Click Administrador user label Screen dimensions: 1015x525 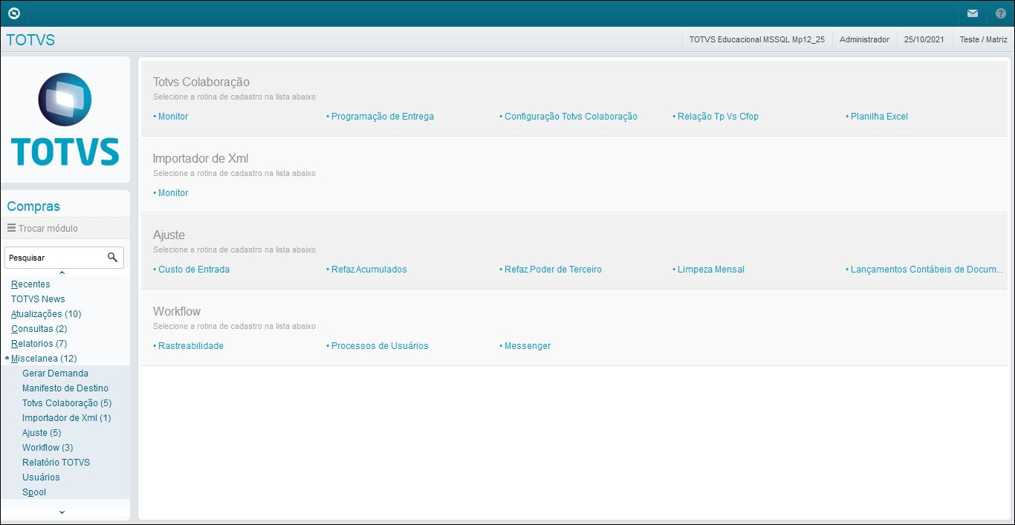[864, 39]
